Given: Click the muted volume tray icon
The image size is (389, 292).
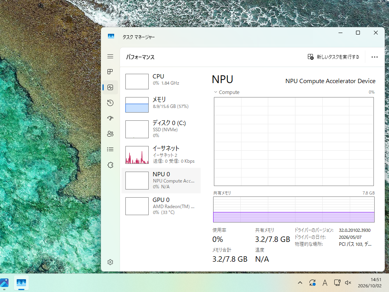Looking at the screenshot, I should (348, 283).
